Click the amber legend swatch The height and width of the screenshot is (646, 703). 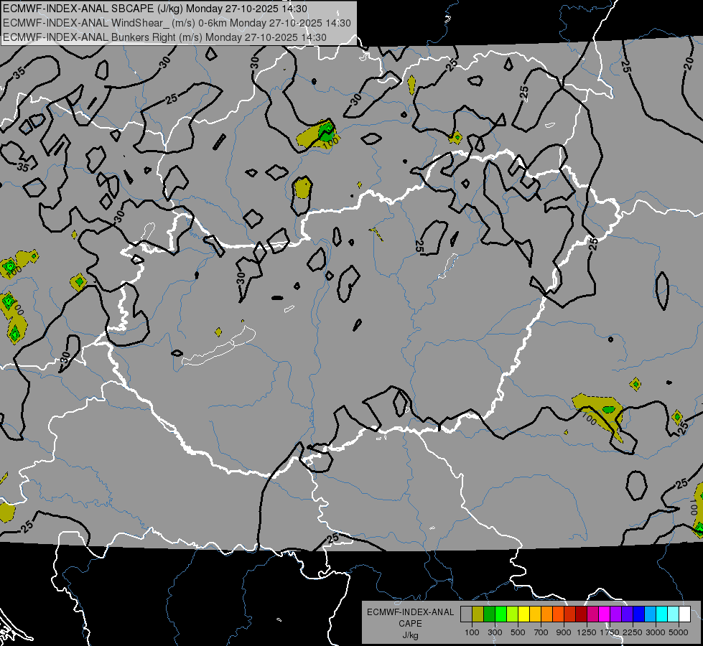(x=535, y=614)
